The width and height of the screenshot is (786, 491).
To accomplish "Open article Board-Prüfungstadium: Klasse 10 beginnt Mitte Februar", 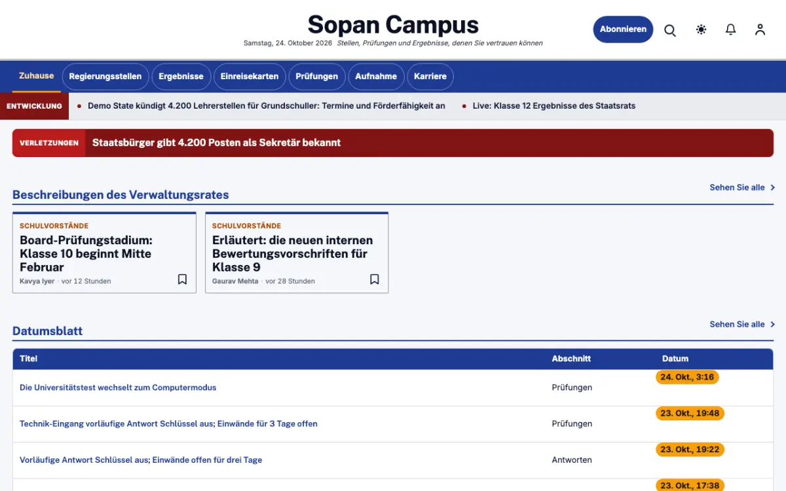I will click(86, 253).
